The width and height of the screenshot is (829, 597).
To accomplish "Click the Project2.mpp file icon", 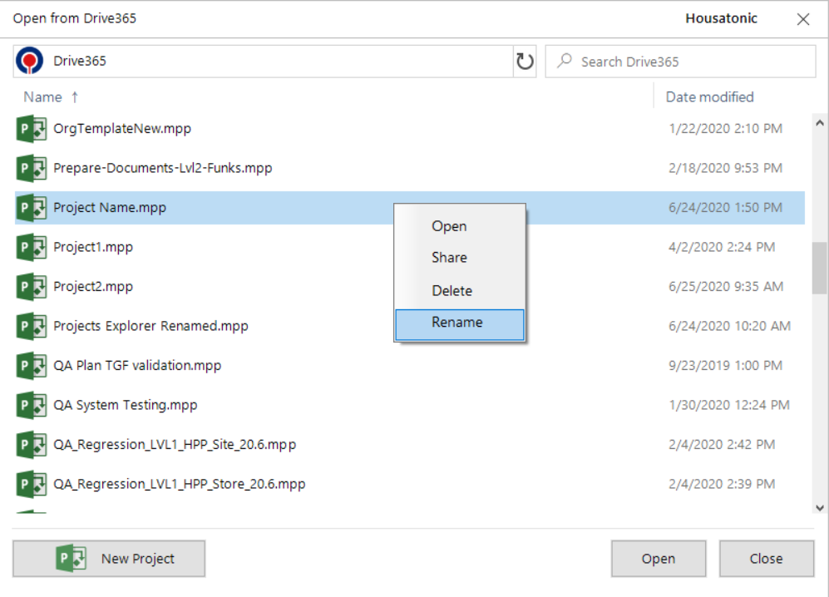I will point(31,286).
